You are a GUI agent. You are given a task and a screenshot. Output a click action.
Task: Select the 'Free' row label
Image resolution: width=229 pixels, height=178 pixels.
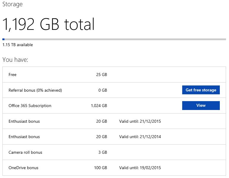coord(12,75)
